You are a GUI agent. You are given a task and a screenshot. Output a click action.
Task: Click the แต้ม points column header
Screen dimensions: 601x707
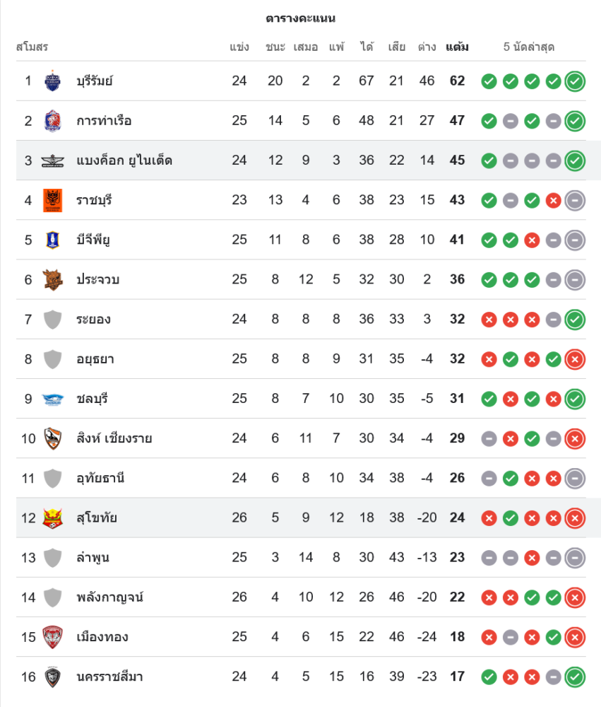(457, 47)
